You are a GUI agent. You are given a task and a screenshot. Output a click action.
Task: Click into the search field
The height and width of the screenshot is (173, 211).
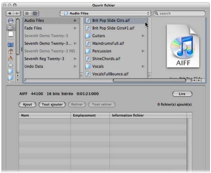[x=179, y=13]
